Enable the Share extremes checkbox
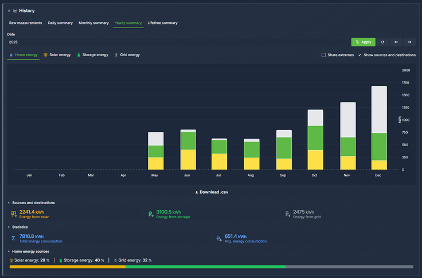 323,55
